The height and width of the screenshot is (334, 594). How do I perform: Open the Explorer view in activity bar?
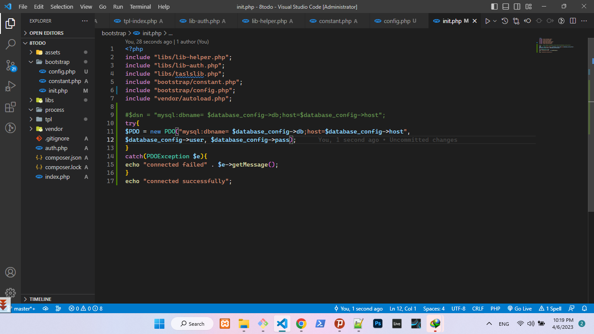10,23
